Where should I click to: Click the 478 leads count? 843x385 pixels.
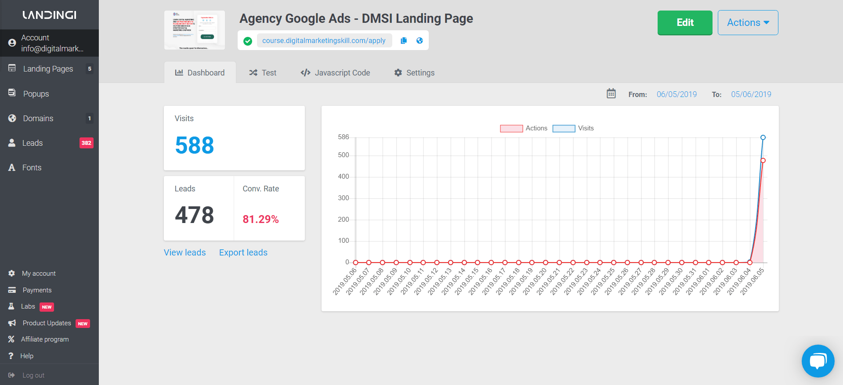194,215
